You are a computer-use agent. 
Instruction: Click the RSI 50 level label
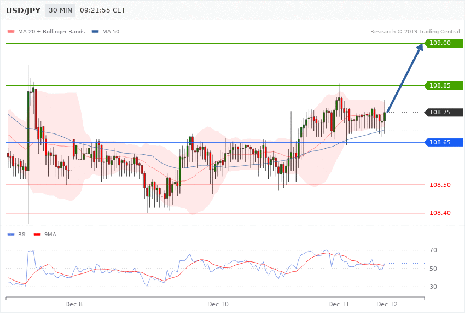click(433, 269)
